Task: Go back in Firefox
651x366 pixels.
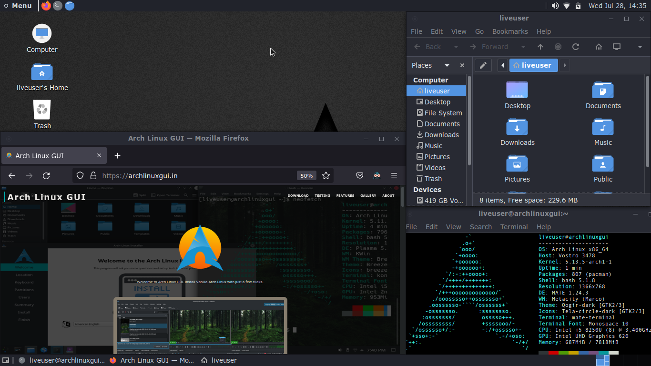Action: [x=12, y=176]
